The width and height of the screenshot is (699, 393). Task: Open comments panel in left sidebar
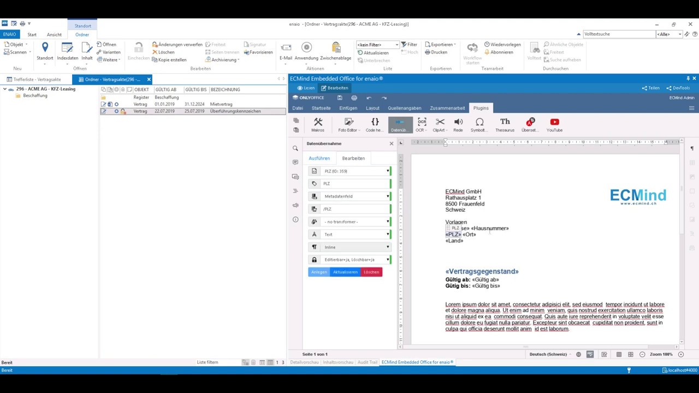coord(295,162)
